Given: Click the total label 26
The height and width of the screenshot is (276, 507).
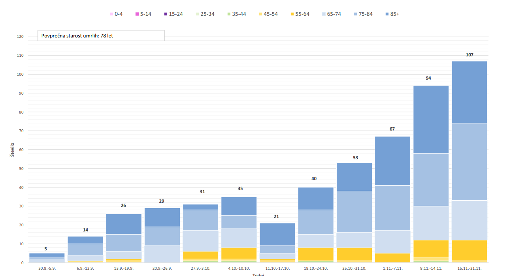Looking at the screenshot, I should click(123, 205).
